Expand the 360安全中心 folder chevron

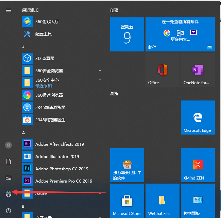click(100, 80)
